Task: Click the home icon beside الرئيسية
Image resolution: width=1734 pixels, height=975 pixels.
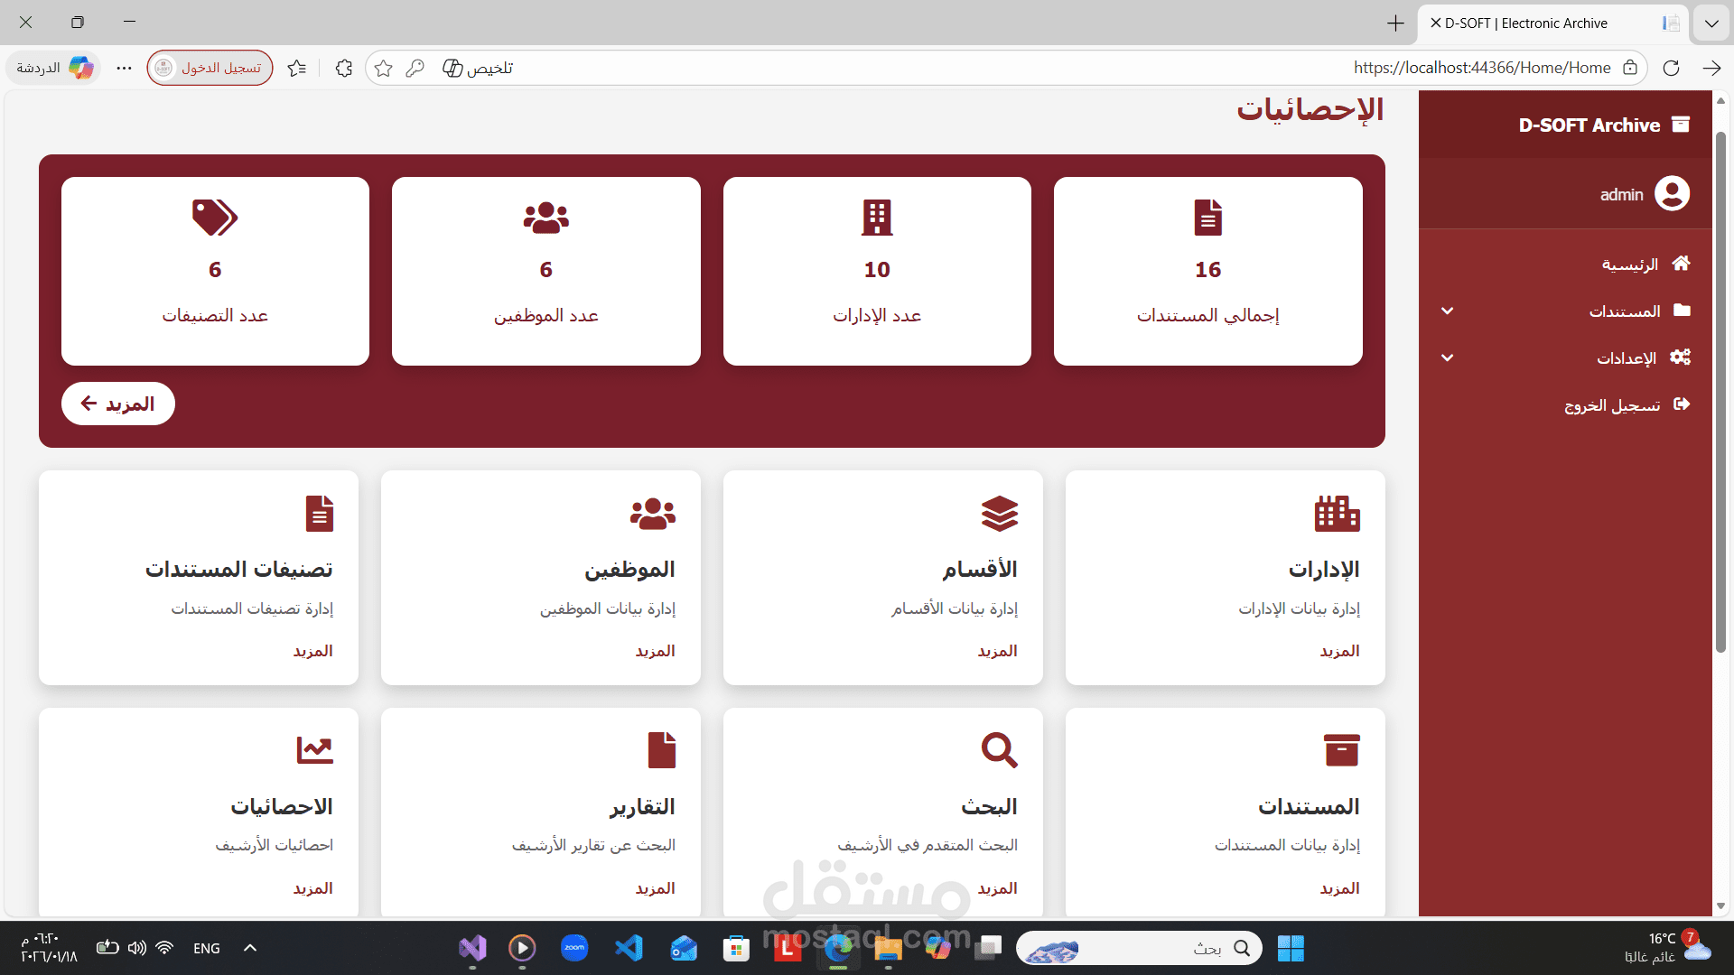Action: [1682, 264]
